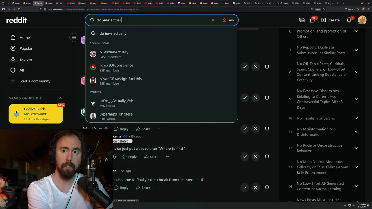
Task: Expand rule 9 No Excessive Discussions
Action: coord(356,99)
